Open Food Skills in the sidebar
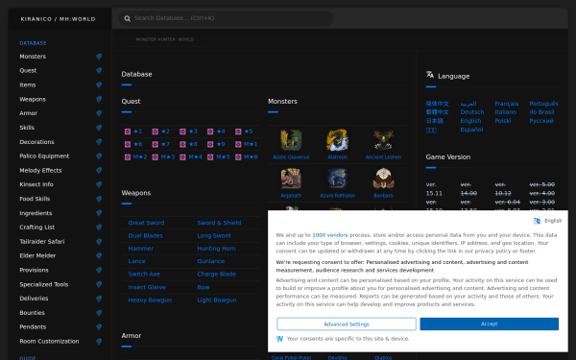Screen dimensions: 576x360 click(x=35, y=199)
